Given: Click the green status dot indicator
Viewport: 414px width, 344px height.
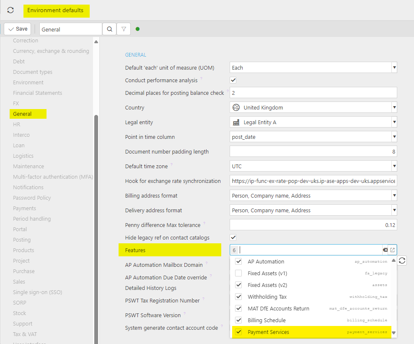Looking at the screenshot, I should click(138, 29).
